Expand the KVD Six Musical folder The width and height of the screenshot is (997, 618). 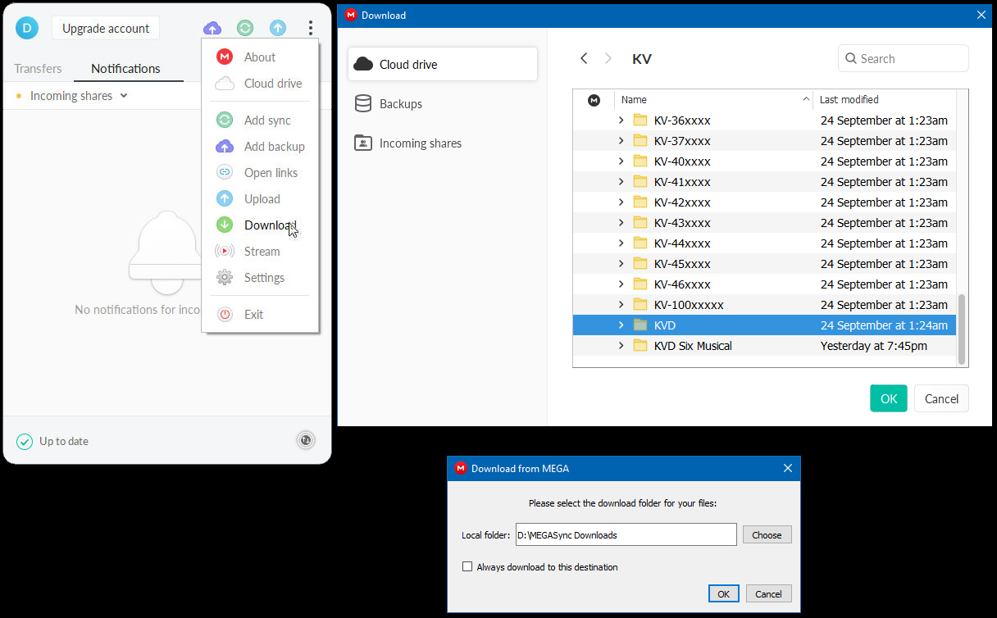(621, 346)
